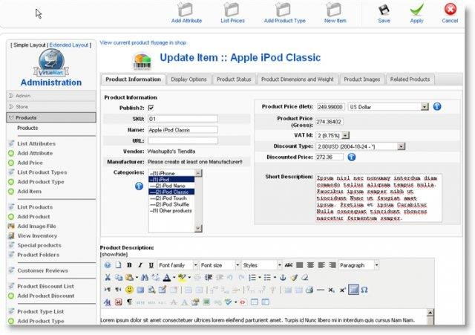The width and height of the screenshot is (475, 335).
Task: Click the URL input field
Action: coord(183,140)
